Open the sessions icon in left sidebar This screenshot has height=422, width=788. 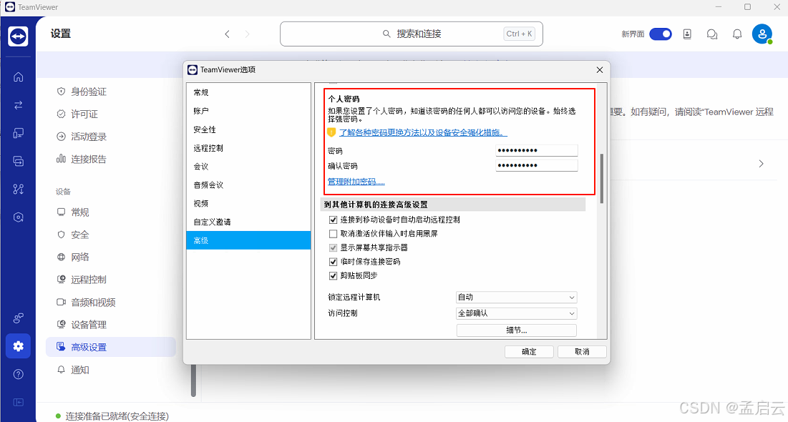tap(18, 161)
